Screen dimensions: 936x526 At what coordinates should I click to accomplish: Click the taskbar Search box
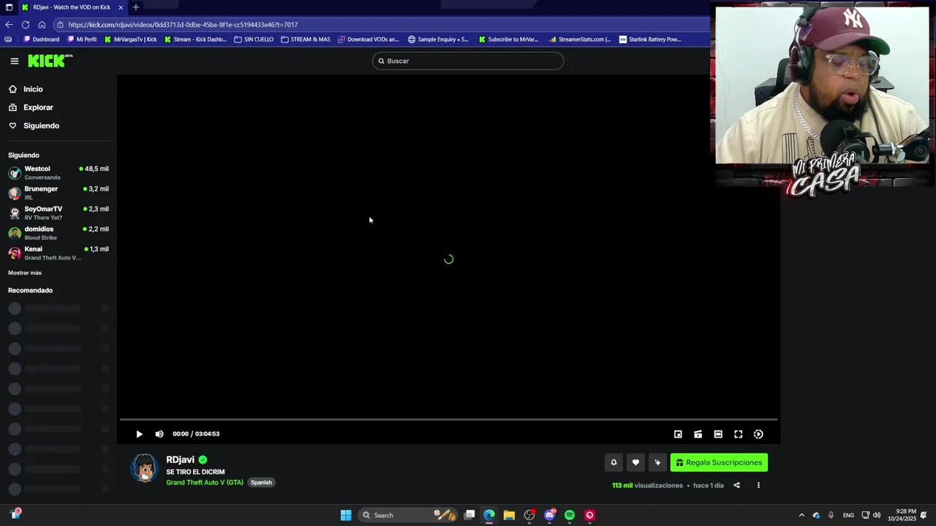tap(409, 515)
